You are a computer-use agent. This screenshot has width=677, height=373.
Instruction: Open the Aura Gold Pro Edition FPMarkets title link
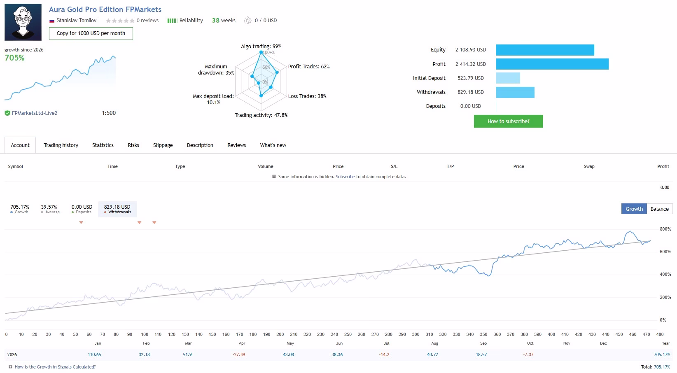[105, 9]
